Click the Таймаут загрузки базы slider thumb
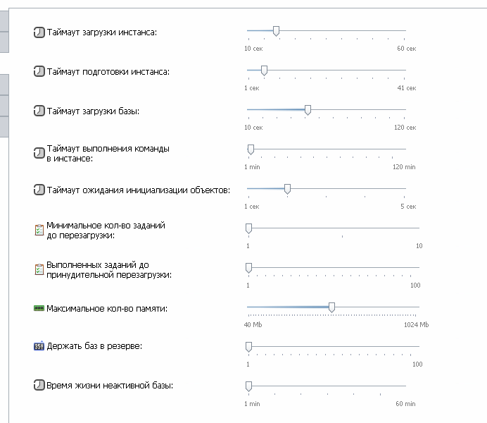The width and height of the screenshot is (487, 423). 308,110
